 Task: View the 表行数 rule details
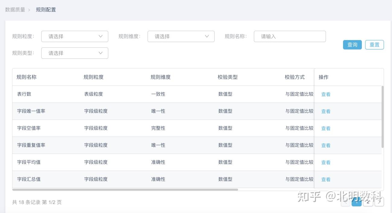point(326,94)
